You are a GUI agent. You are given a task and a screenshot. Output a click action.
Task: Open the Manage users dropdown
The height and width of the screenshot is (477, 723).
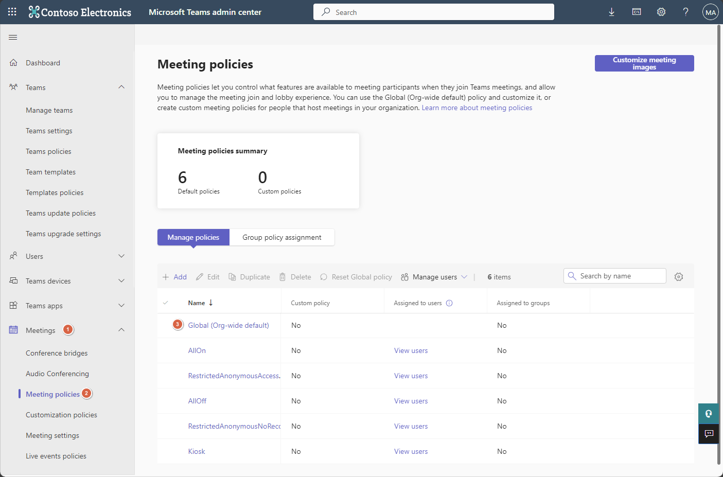click(434, 277)
